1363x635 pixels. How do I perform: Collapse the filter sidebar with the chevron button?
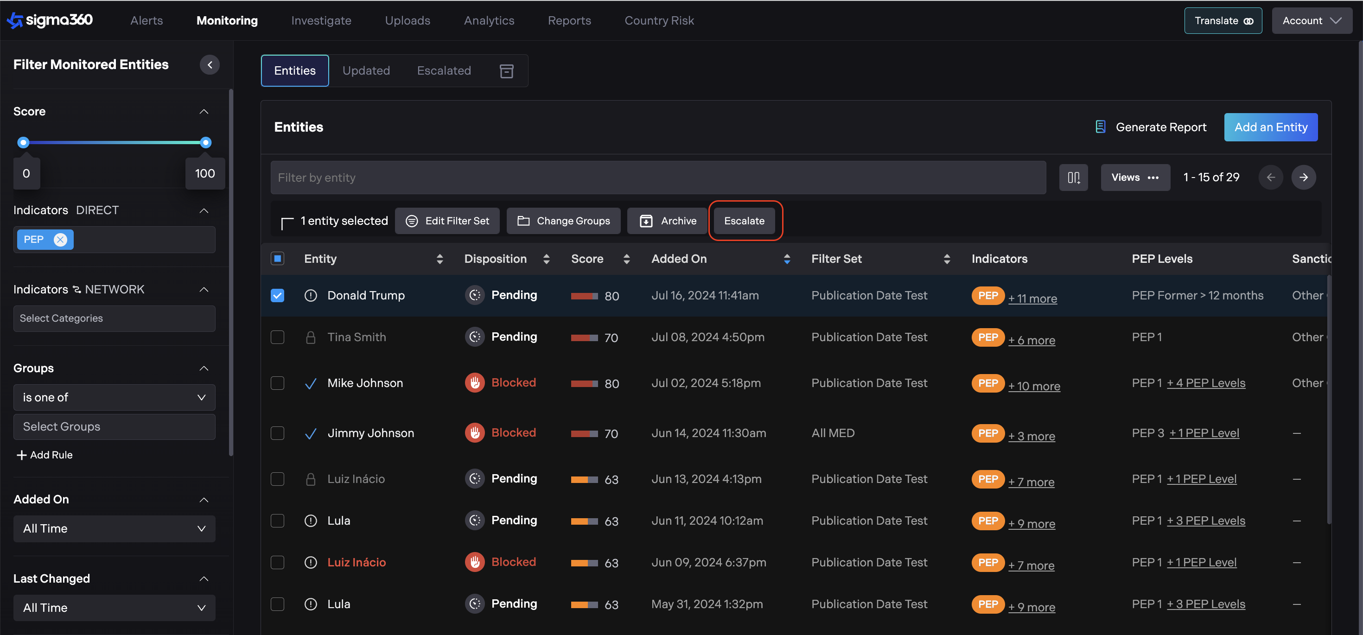tap(210, 64)
